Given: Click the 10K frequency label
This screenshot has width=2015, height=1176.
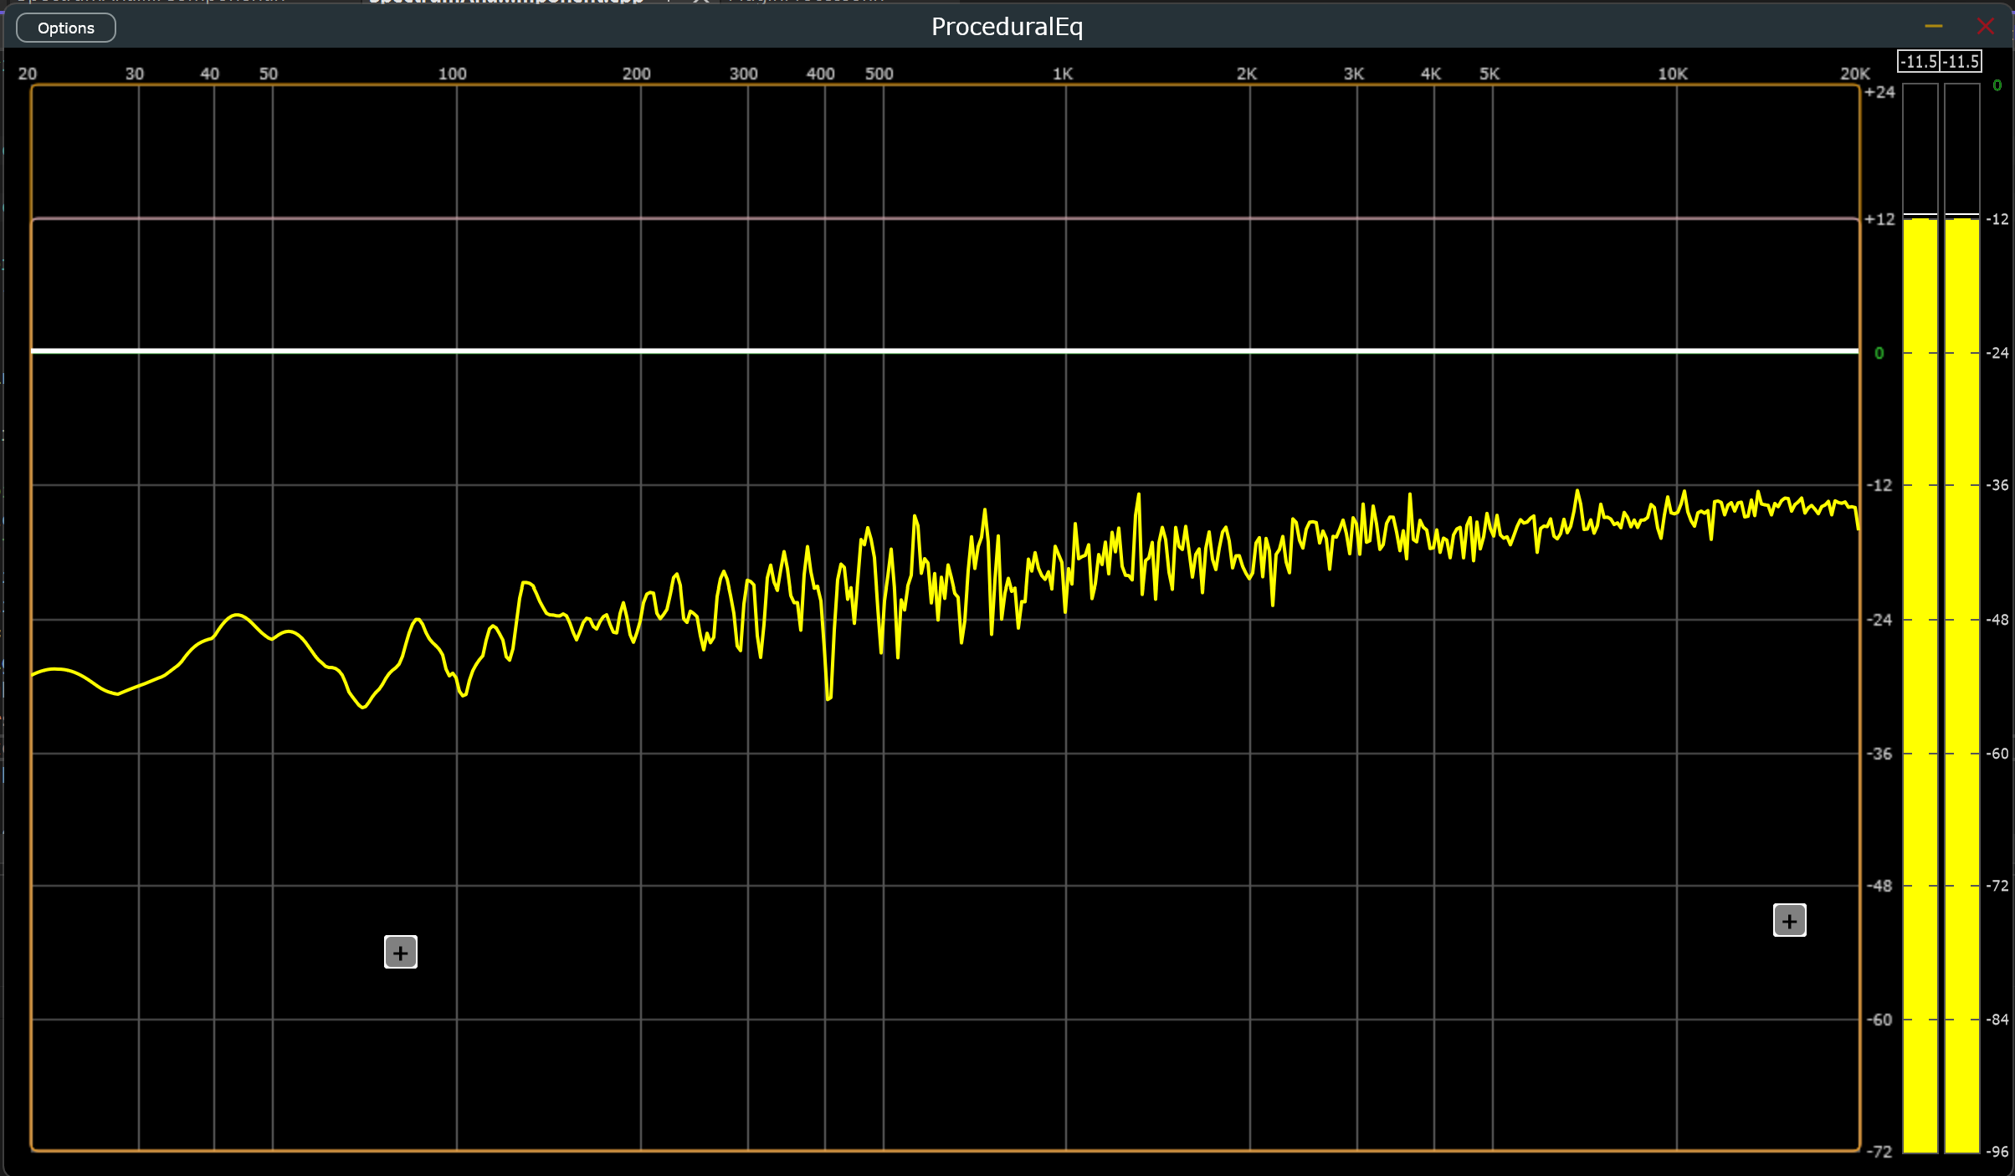Looking at the screenshot, I should (1672, 74).
